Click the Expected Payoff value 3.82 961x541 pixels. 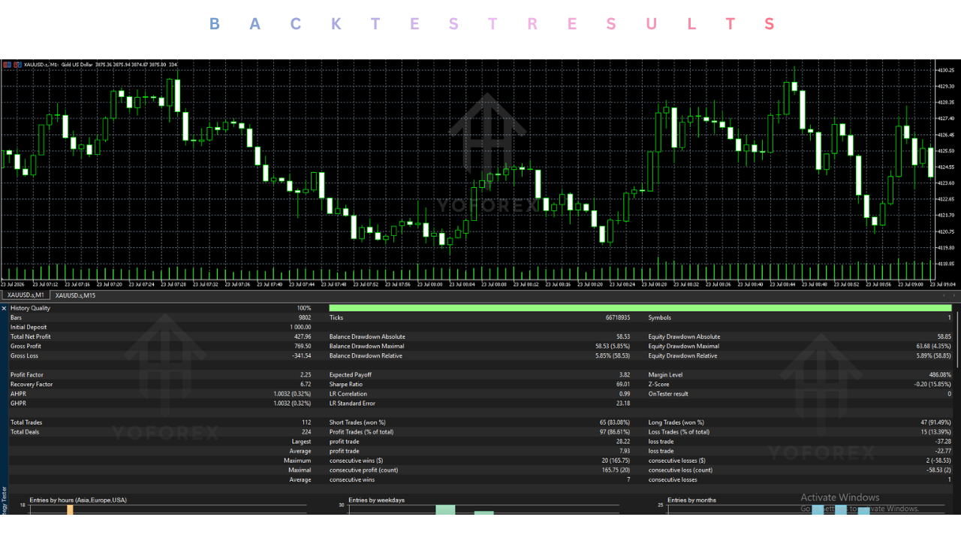[625, 375]
